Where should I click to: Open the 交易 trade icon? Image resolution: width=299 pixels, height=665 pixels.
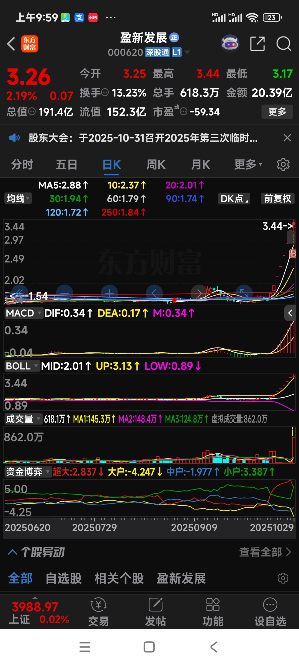tap(98, 612)
